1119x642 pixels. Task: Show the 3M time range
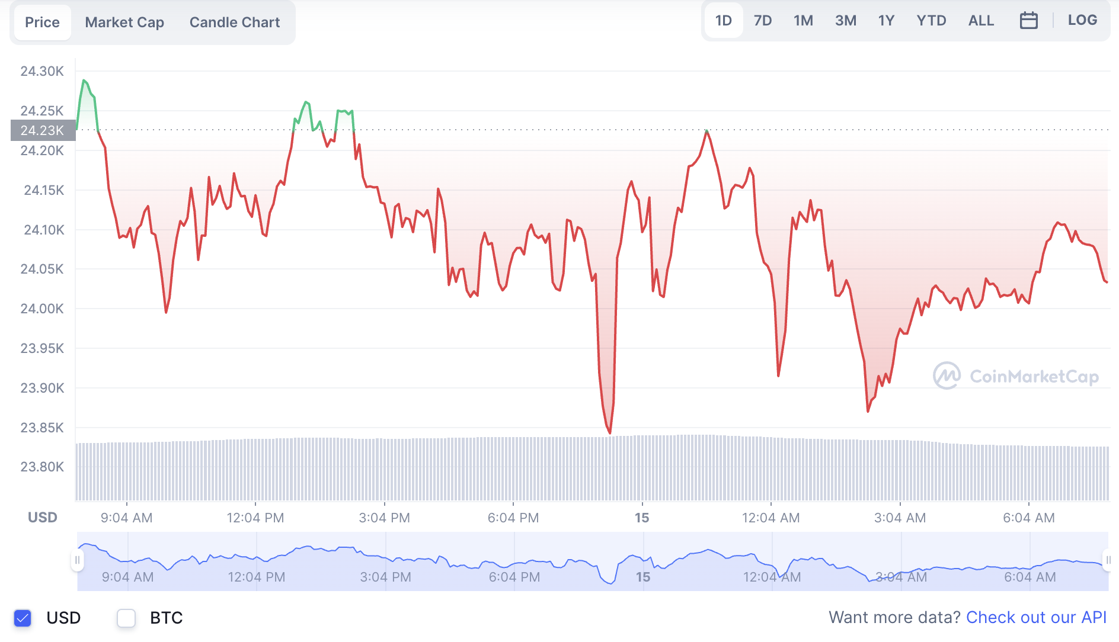point(846,21)
